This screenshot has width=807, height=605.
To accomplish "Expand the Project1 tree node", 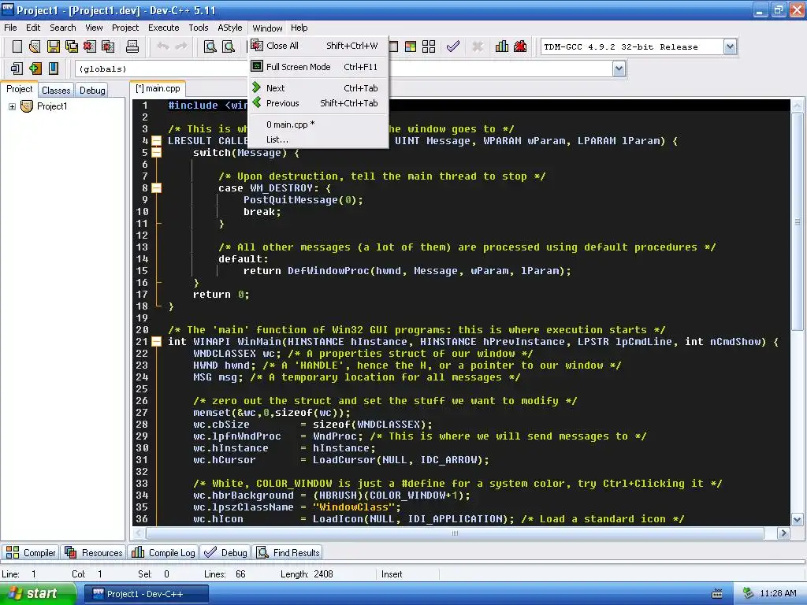I will click(12, 106).
